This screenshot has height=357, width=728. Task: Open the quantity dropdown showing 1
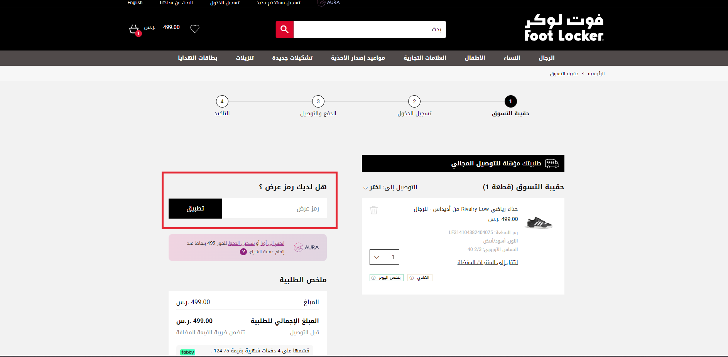(384, 257)
